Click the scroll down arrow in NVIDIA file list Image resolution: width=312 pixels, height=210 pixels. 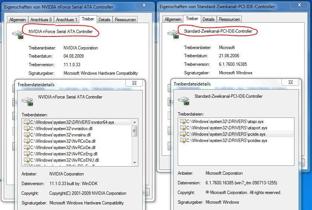pyautogui.click(x=135, y=163)
